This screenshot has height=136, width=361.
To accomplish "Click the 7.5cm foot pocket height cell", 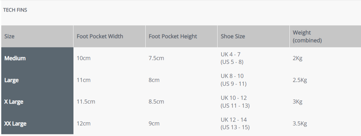I will [156, 58].
